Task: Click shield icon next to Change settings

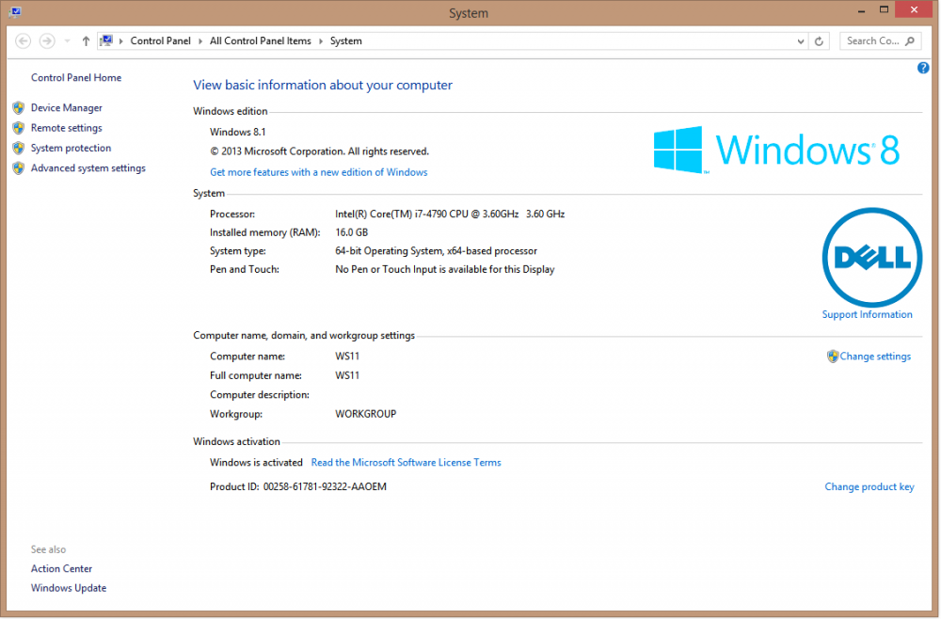Action: coord(833,357)
